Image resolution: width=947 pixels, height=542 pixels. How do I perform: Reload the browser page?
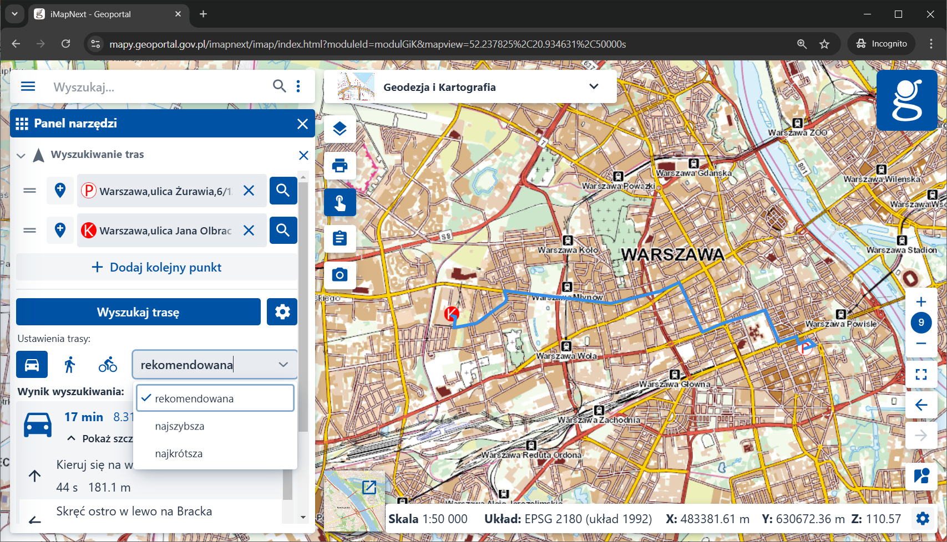(65, 44)
